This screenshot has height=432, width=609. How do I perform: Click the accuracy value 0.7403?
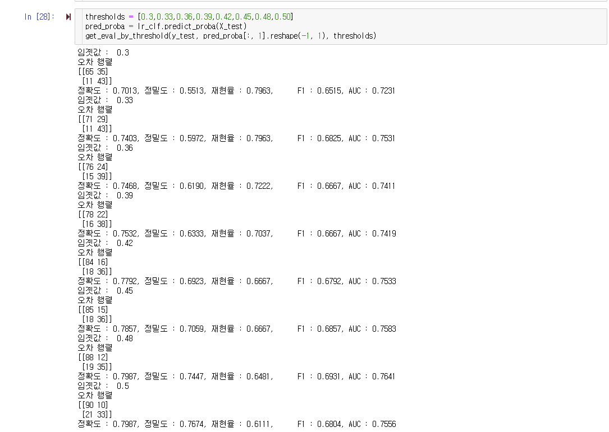pos(125,138)
